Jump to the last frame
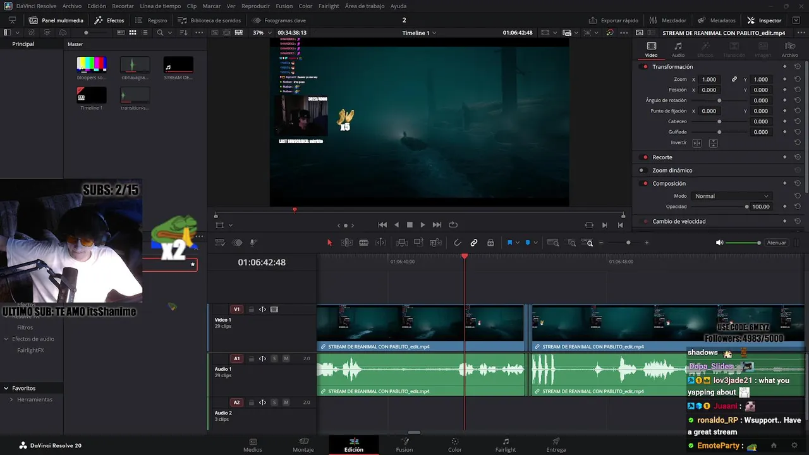809x455 pixels. click(x=437, y=225)
